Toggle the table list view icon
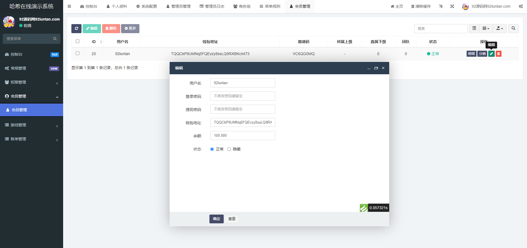Viewport: 527px width, 248px height. click(474, 28)
